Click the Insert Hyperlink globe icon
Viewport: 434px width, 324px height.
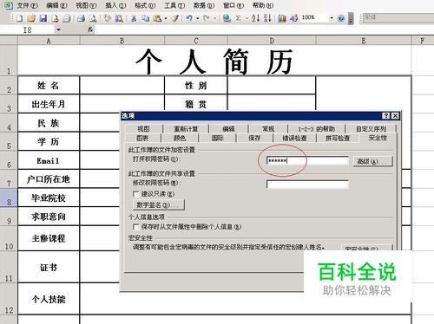coord(227,18)
